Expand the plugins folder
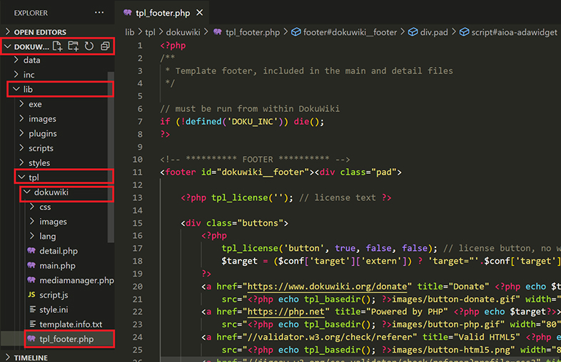This screenshot has height=362, width=561. 43,133
